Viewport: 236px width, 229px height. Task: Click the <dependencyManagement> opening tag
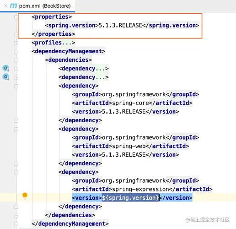pyautogui.click(x=69, y=51)
